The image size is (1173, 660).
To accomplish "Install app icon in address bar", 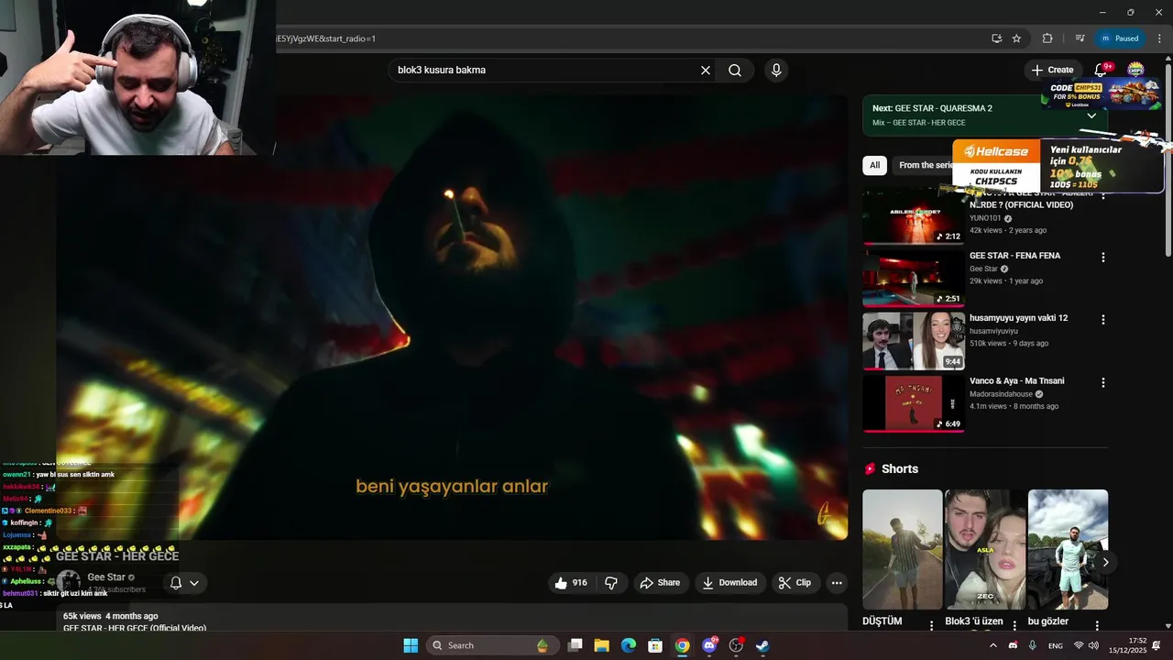I will (x=996, y=38).
